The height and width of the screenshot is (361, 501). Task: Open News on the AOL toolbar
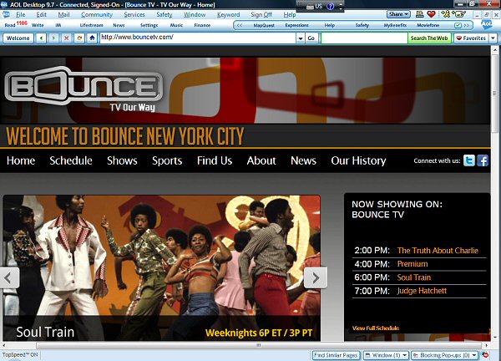point(119,25)
